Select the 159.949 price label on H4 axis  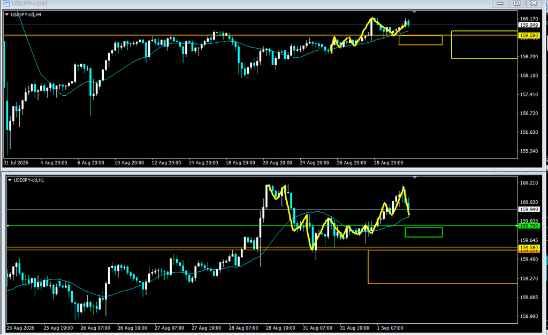coord(529,25)
